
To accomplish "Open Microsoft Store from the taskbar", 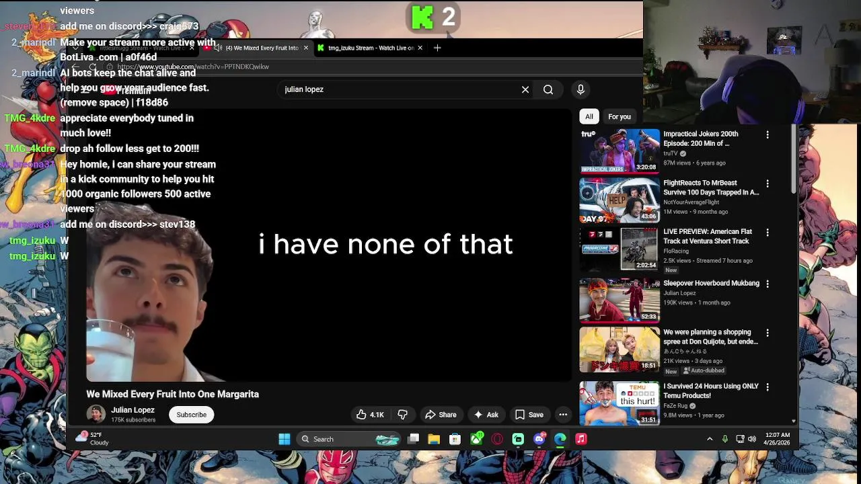I will [x=455, y=439].
